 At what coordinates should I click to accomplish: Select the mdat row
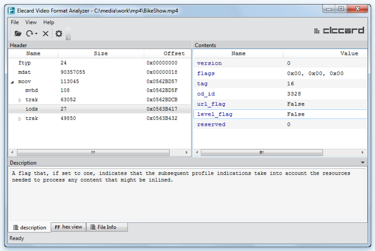100,72
